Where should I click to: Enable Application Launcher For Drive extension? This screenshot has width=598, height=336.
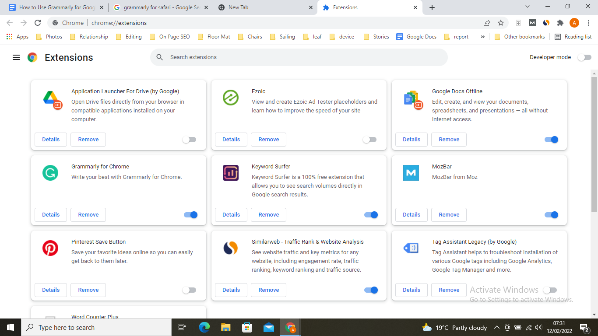pos(189,140)
